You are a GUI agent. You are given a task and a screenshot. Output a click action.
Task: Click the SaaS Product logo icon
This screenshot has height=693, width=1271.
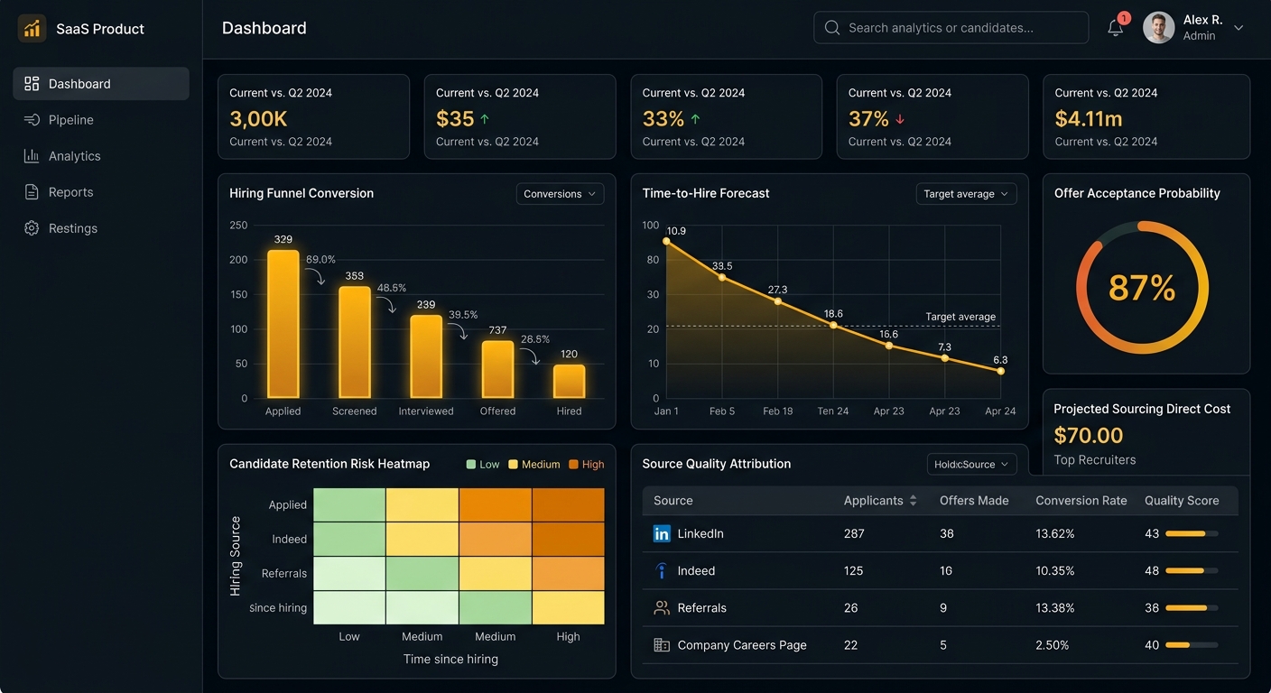[32, 29]
